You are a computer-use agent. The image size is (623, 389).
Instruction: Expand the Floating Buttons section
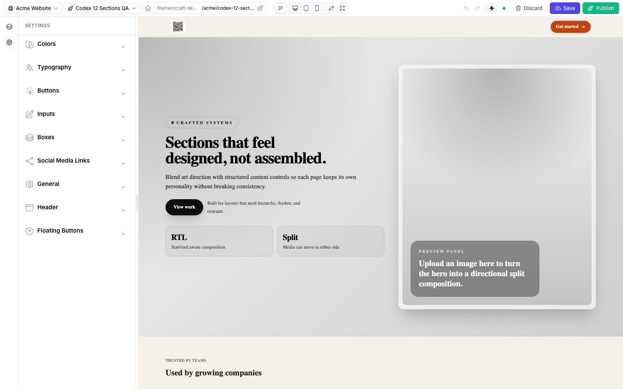[77, 231]
